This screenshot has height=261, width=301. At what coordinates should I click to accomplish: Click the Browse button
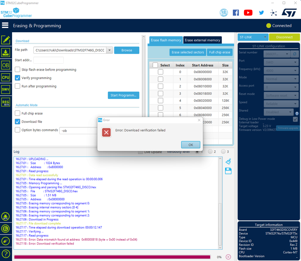[127, 50]
